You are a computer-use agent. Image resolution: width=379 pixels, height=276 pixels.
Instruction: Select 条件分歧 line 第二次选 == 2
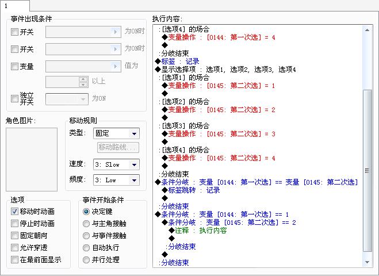pyautogui.click(x=229, y=223)
